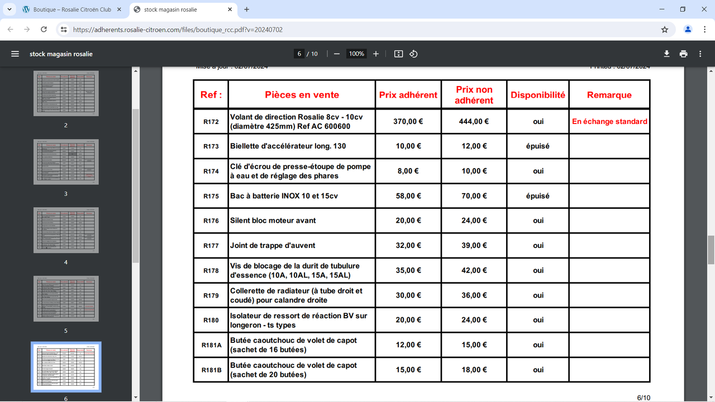Open page 3 thumbnail
The height and width of the screenshot is (402, 715).
[66, 162]
